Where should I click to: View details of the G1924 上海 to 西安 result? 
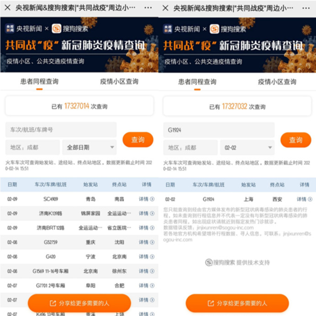[304, 199]
